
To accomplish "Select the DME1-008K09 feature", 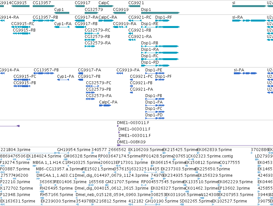I will pos(195,145).
